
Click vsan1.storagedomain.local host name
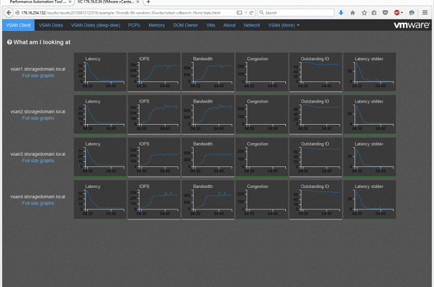pyautogui.click(x=38, y=69)
